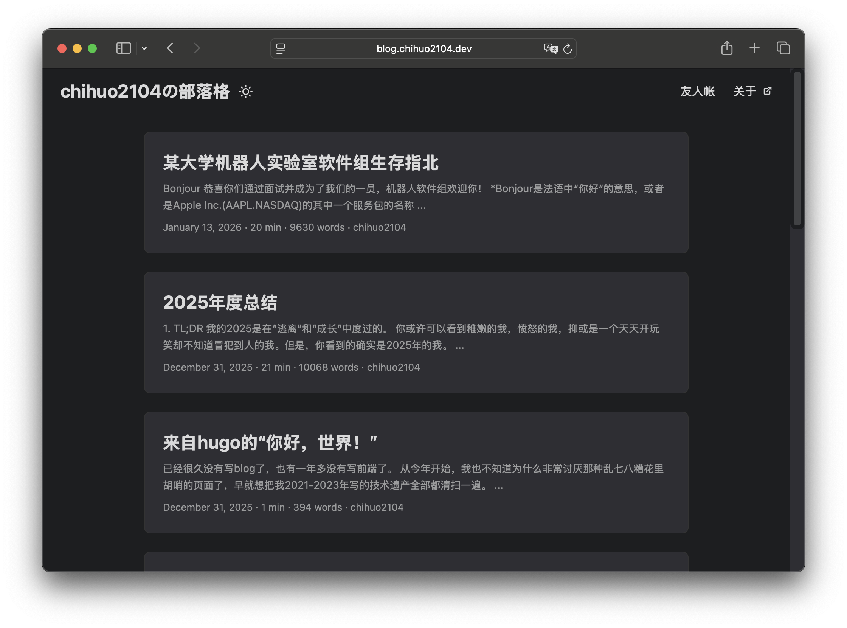This screenshot has height=628, width=847.
Task: Click the vertical page scrollbar thumb
Action: pos(797,148)
